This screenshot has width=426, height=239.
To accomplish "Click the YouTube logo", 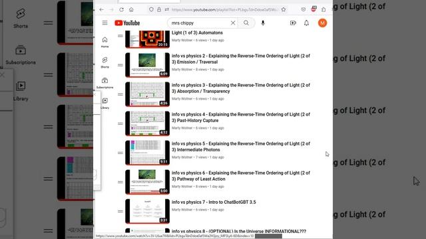I will 127,23.
